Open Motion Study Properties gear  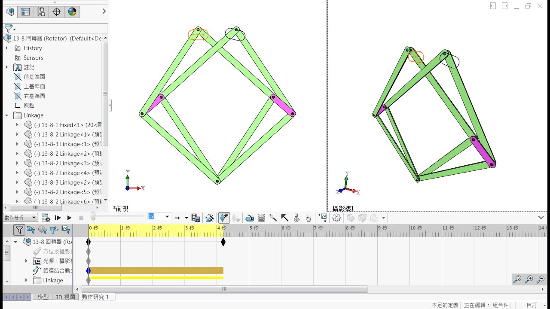(336, 218)
